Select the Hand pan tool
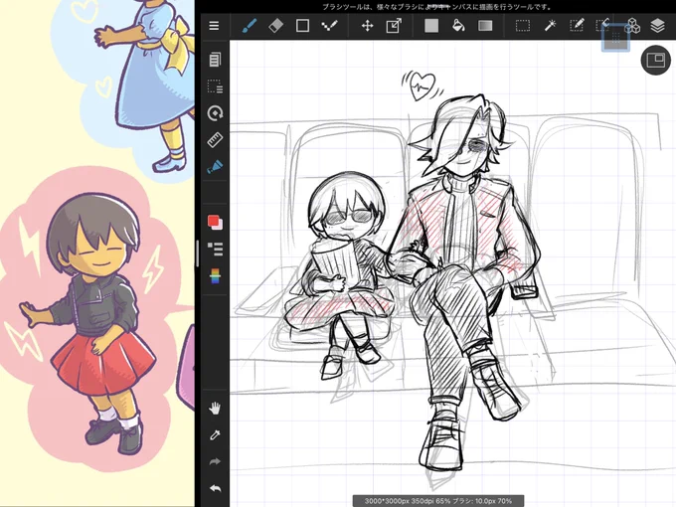This screenshot has height=507, width=676. [215, 408]
